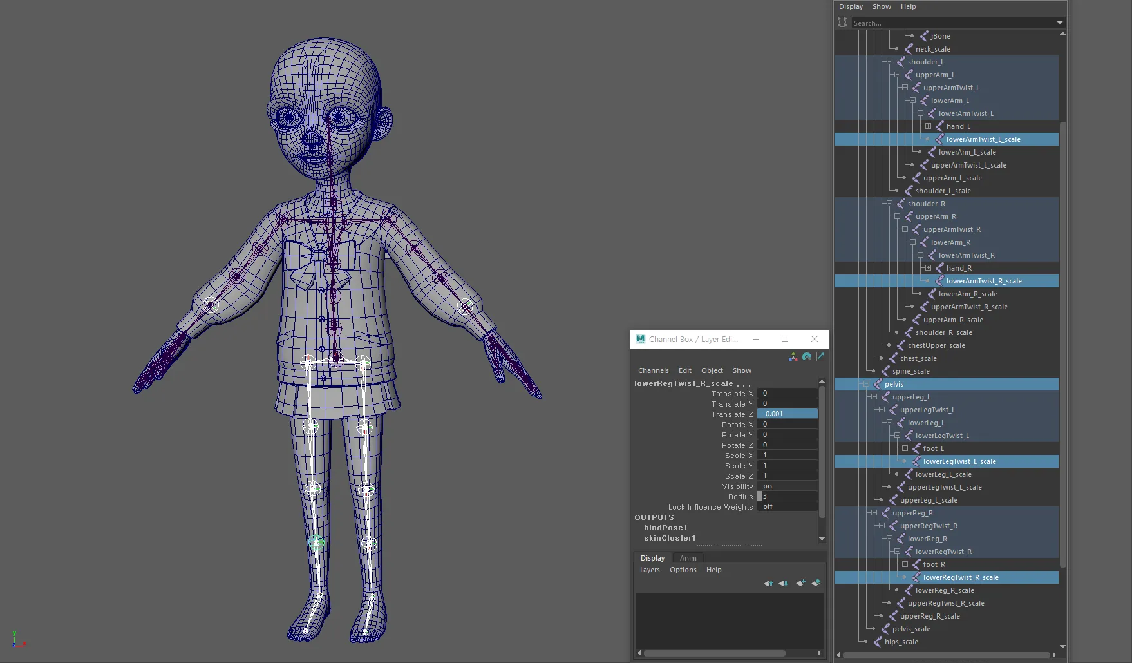
Task: Collapse the shoulder_L joint hierarchy
Action: click(889, 62)
